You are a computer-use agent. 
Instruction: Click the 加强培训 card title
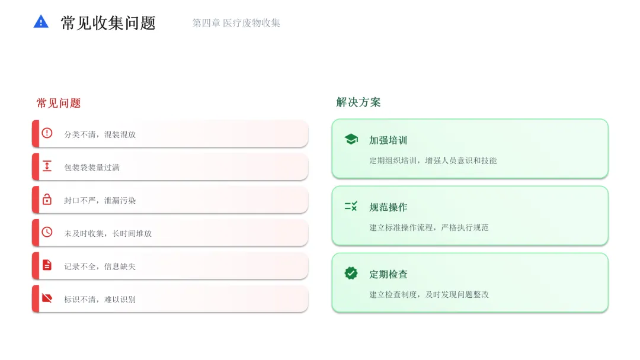click(388, 140)
